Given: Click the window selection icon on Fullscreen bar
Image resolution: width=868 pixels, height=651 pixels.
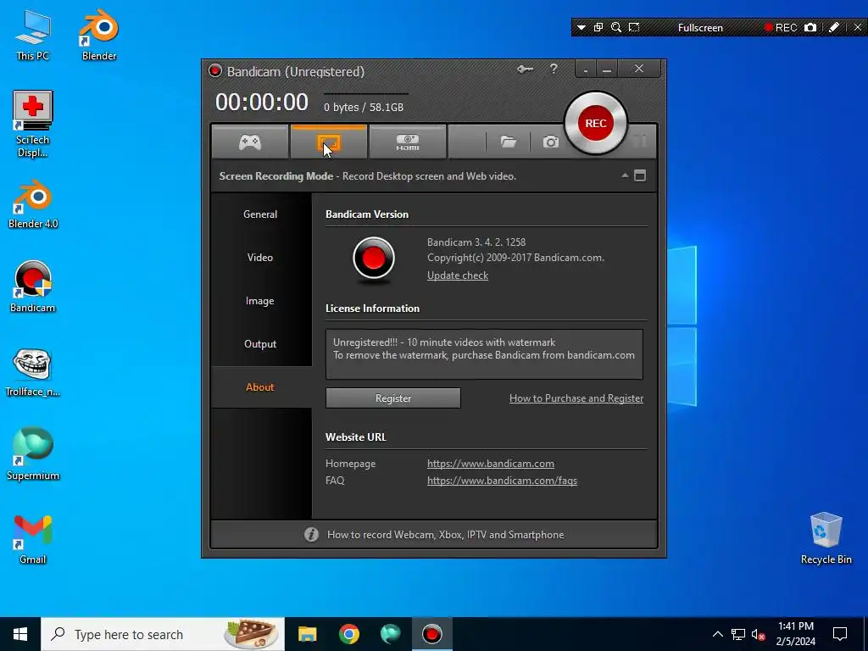Looking at the screenshot, I should pos(598,27).
